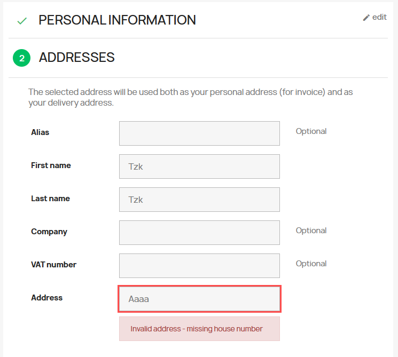This screenshot has height=357, width=398.
Task: Select the Addresses section heading
Action: [77, 58]
